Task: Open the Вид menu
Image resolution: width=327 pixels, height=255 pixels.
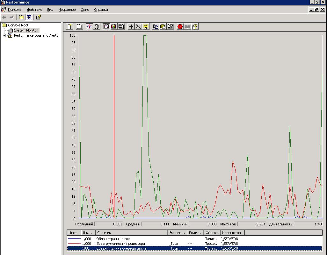Action: tap(50, 10)
